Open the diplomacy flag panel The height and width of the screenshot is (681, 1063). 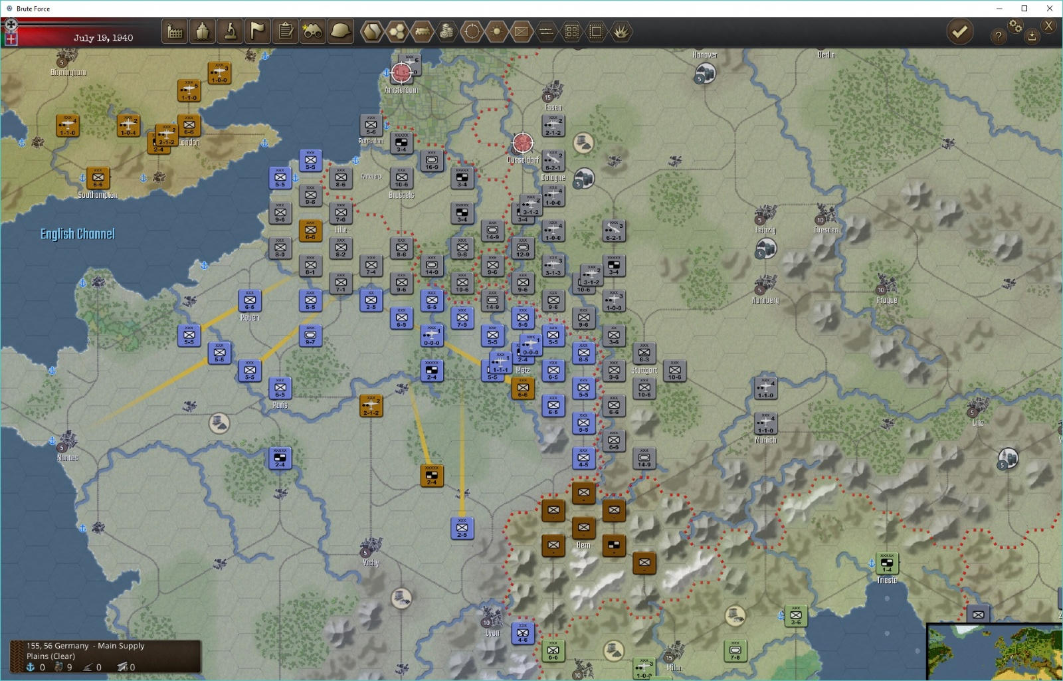click(258, 31)
